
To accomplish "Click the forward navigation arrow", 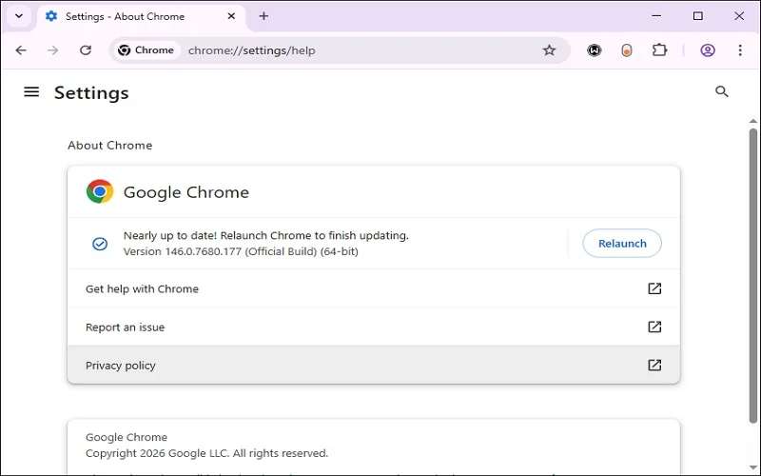I will pyautogui.click(x=53, y=50).
